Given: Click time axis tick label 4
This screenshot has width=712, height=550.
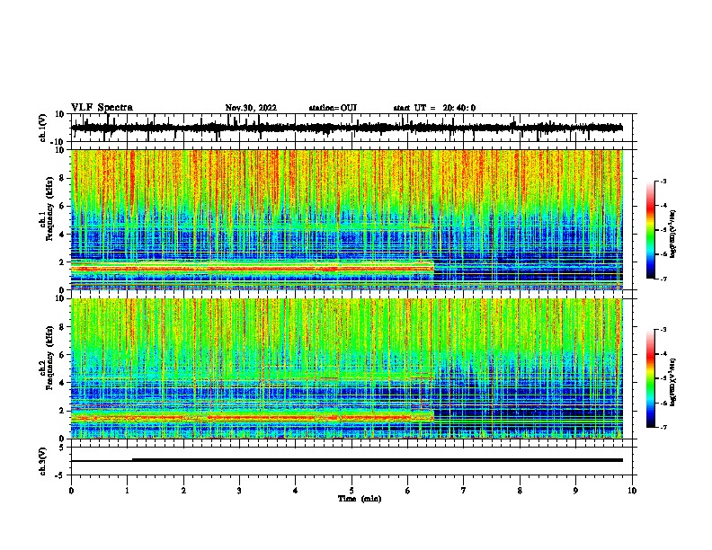Looking at the screenshot, I should (295, 491).
